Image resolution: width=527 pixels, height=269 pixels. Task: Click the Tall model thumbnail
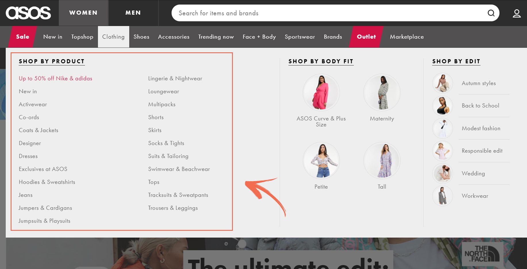click(x=382, y=161)
